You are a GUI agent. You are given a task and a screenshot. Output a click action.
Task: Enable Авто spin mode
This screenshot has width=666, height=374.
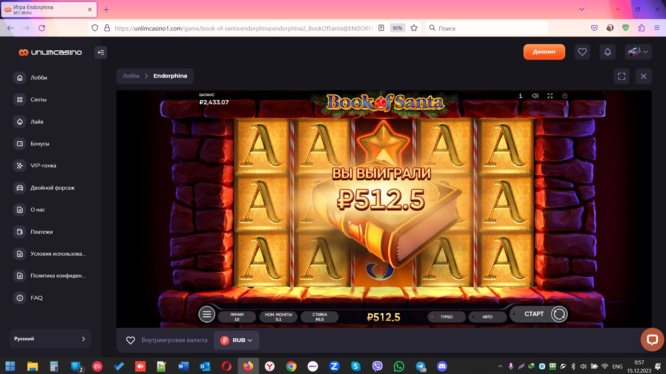[x=487, y=317]
